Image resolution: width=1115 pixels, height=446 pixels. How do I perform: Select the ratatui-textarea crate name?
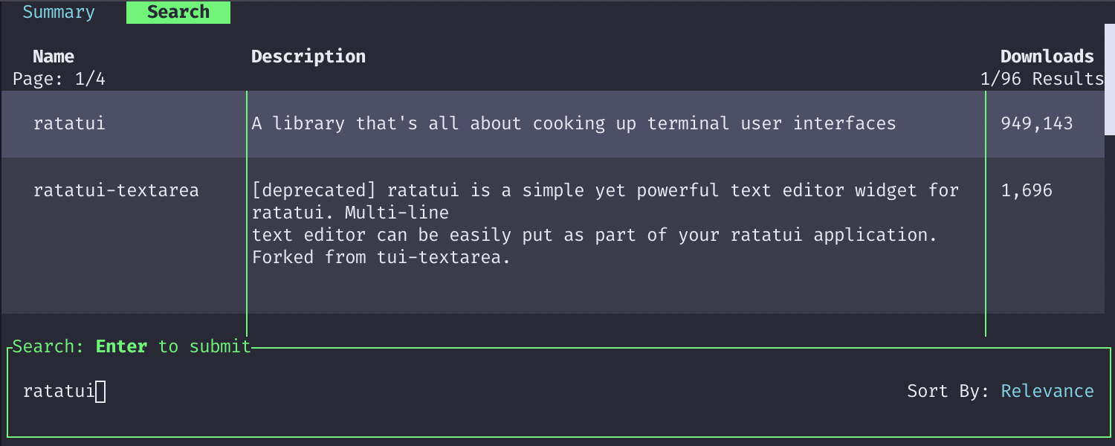click(116, 190)
